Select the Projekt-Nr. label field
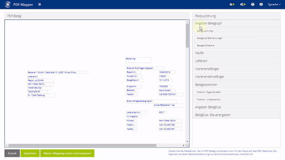285x160 pixels. pyautogui.click(x=134, y=87)
